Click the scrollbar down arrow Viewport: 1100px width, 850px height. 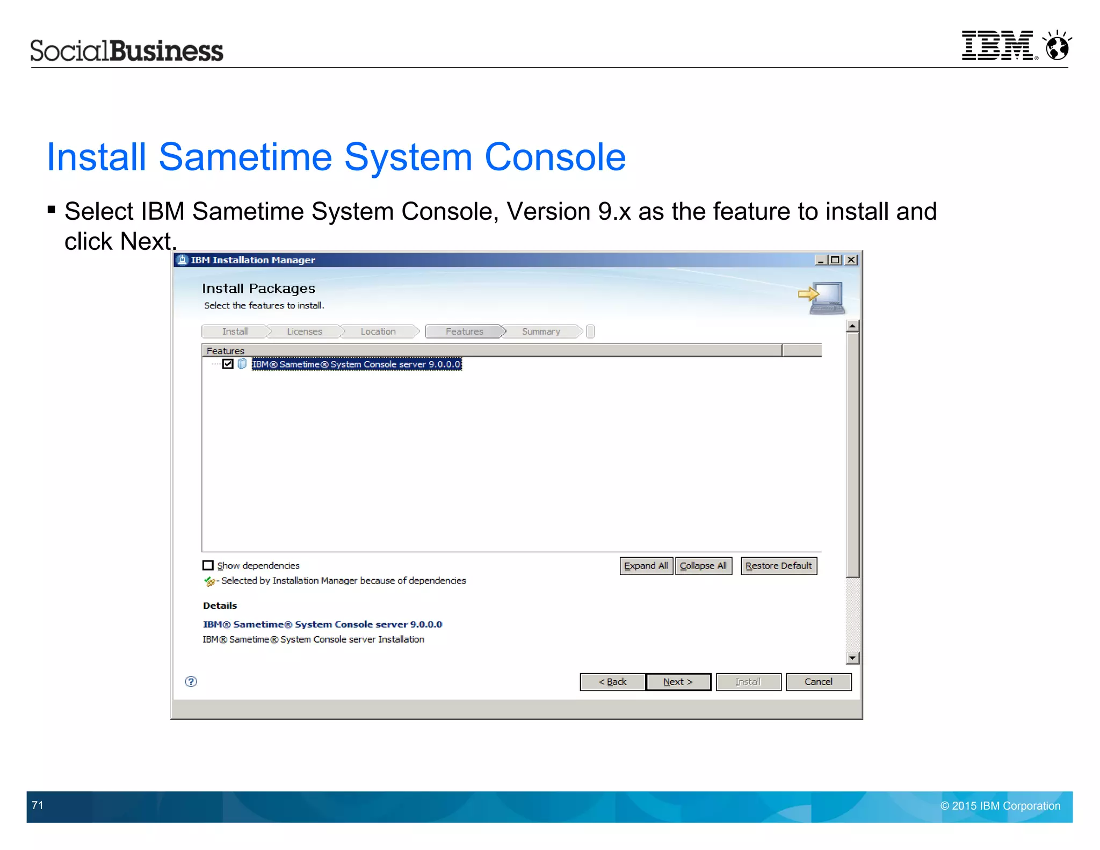852,658
